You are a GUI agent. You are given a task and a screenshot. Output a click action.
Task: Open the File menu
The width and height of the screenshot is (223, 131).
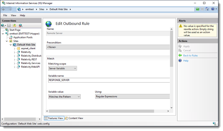coord(5,15)
